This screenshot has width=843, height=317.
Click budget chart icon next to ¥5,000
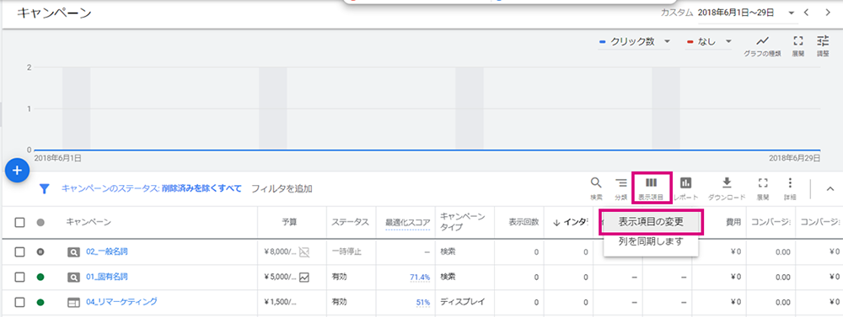pos(304,277)
